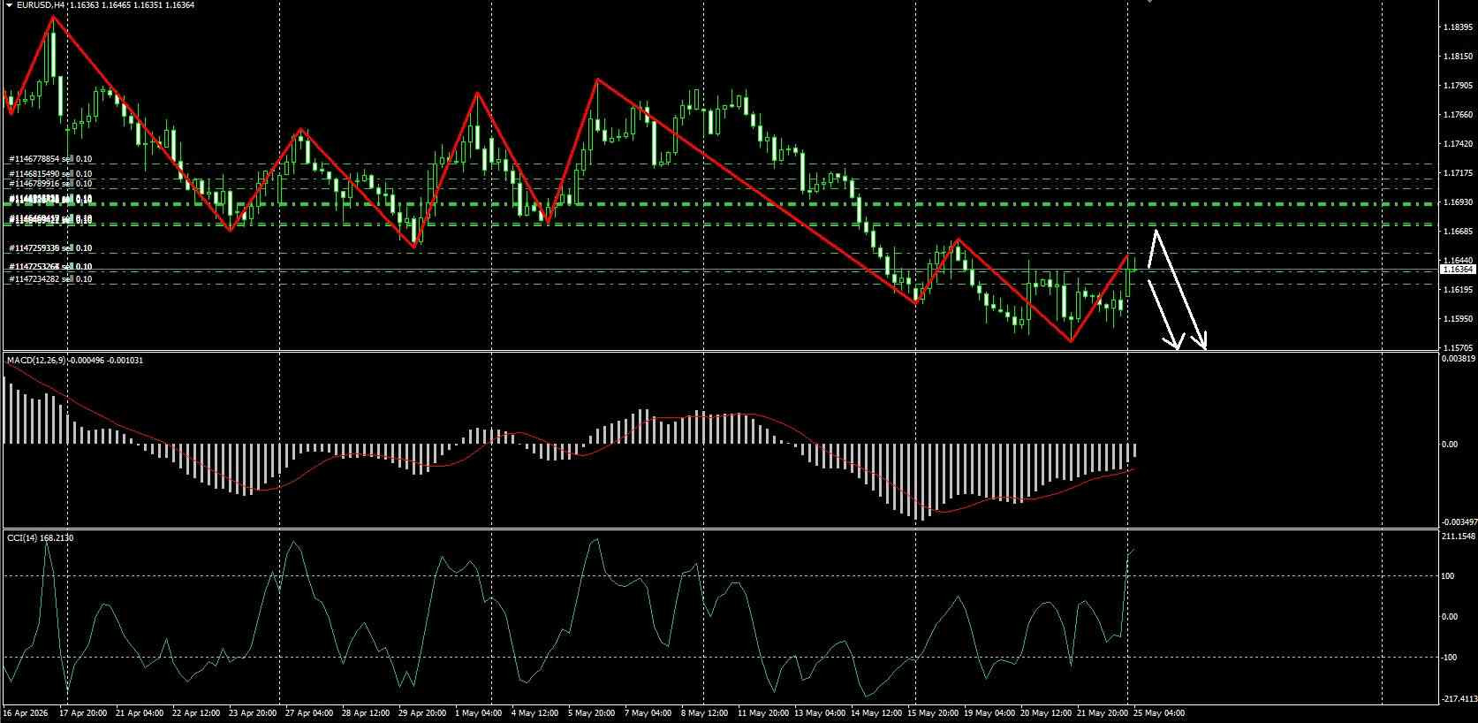The image size is (1478, 723).
Task: Click the CCI axis level 100 label
Action: coord(1449,576)
